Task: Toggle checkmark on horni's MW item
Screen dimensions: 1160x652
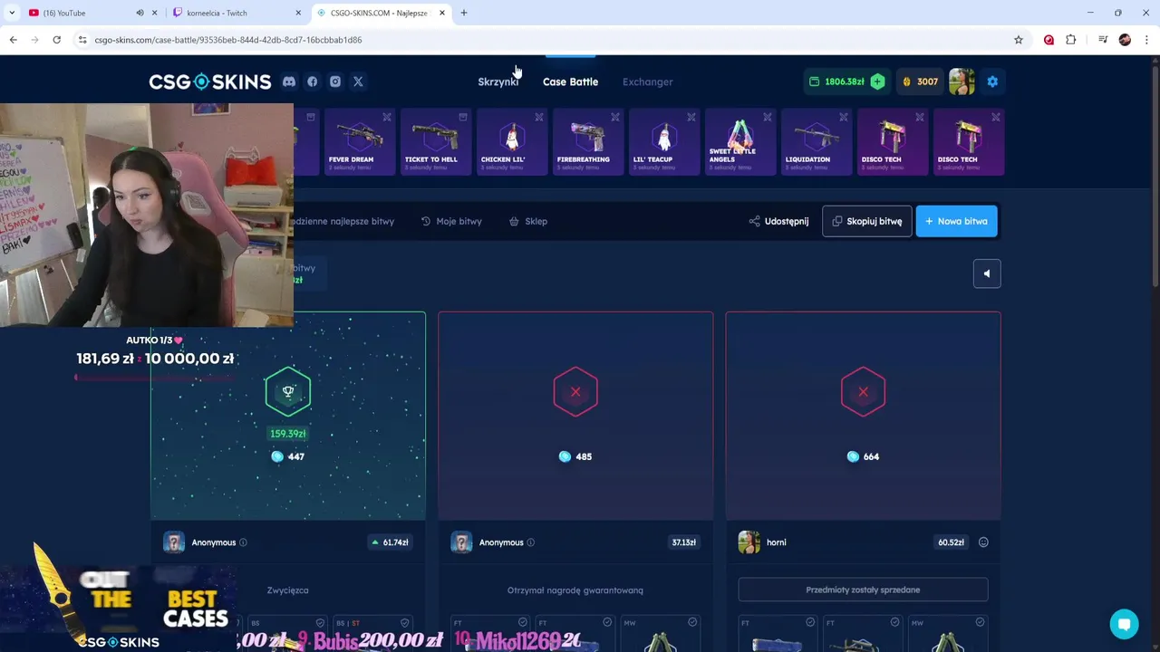Action: 980,622
